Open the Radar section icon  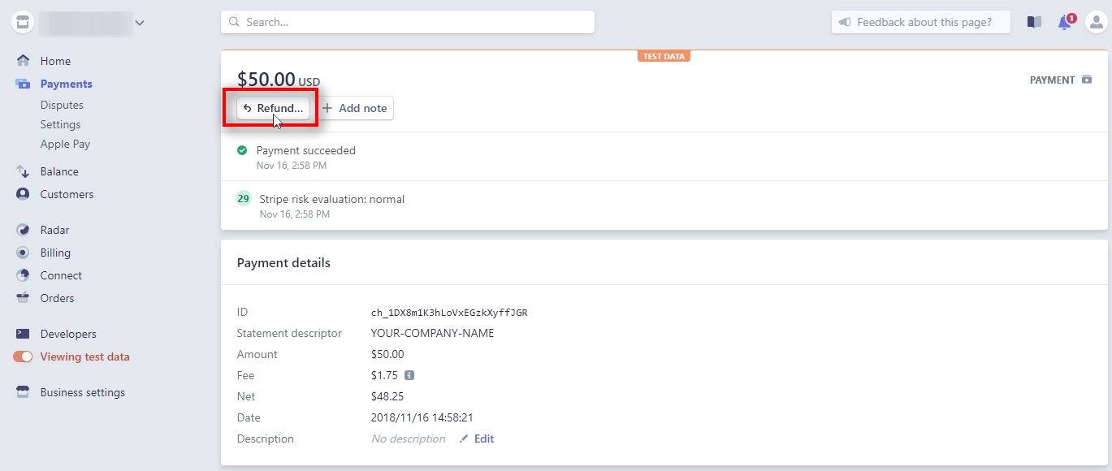[x=24, y=230]
